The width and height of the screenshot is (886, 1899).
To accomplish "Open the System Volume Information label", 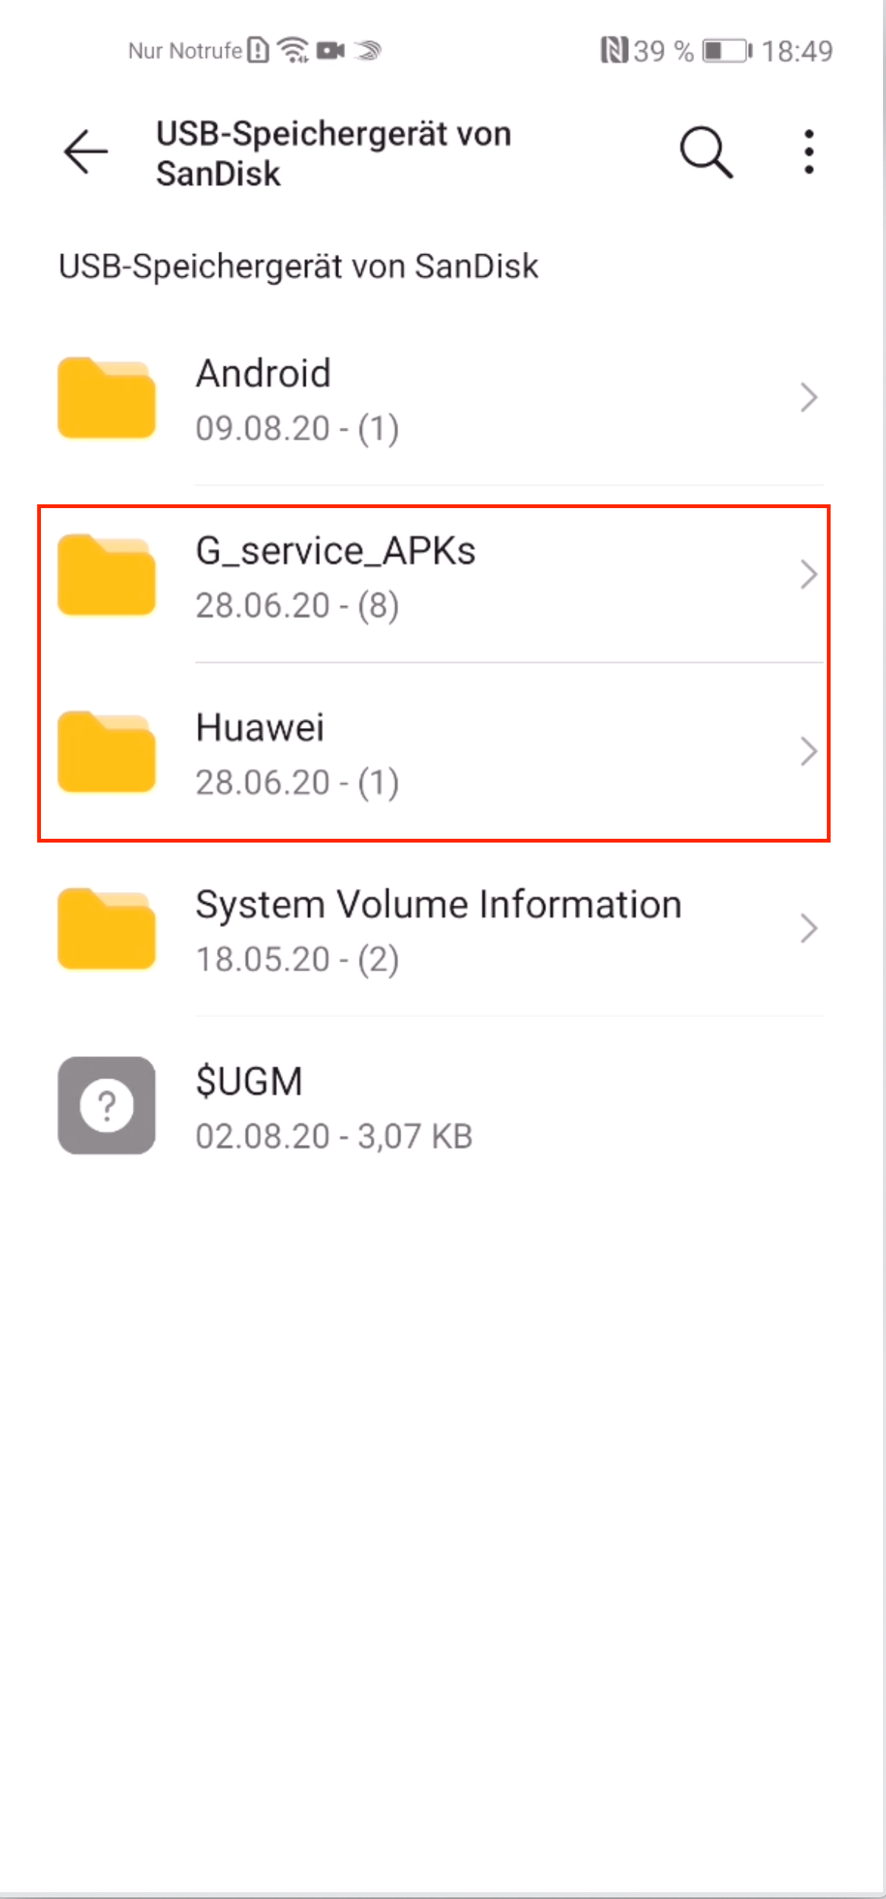I will [x=438, y=905].
